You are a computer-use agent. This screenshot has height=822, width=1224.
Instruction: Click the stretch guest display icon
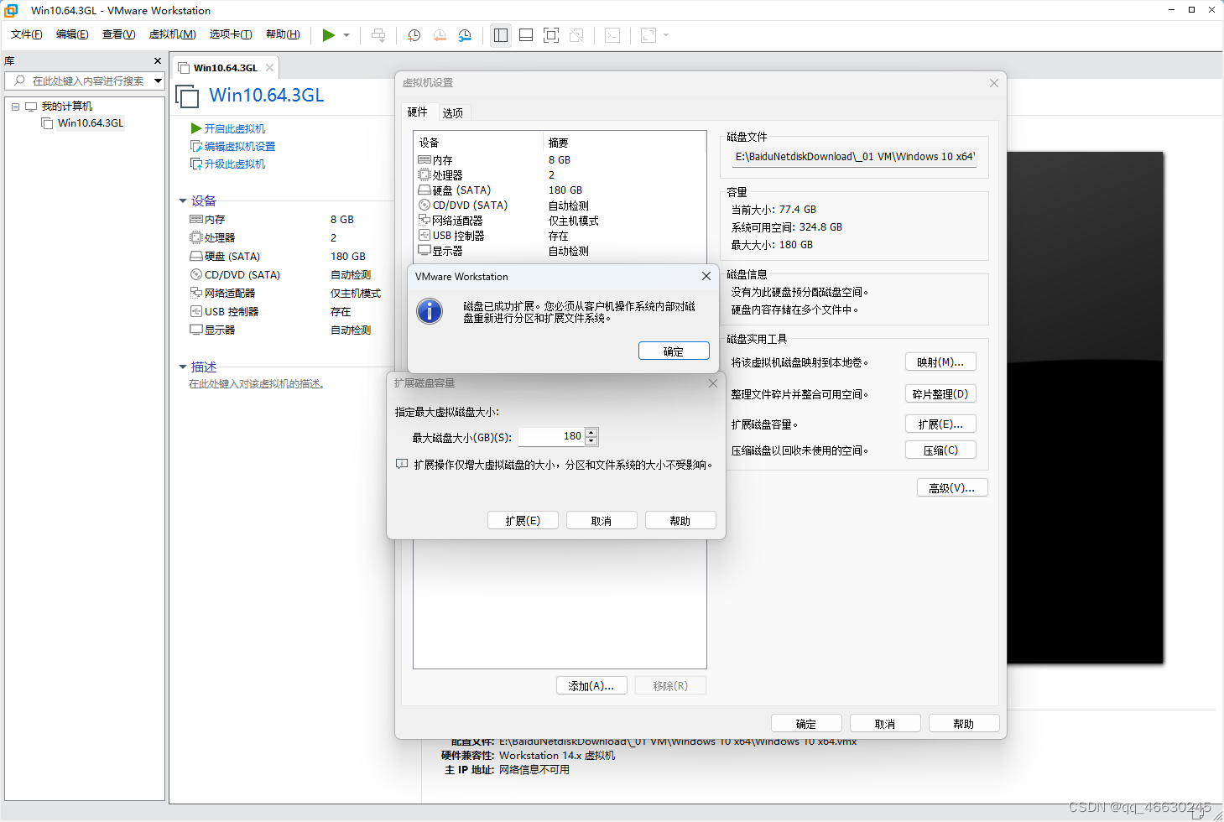pyautogui.click(x=648, y=35)
